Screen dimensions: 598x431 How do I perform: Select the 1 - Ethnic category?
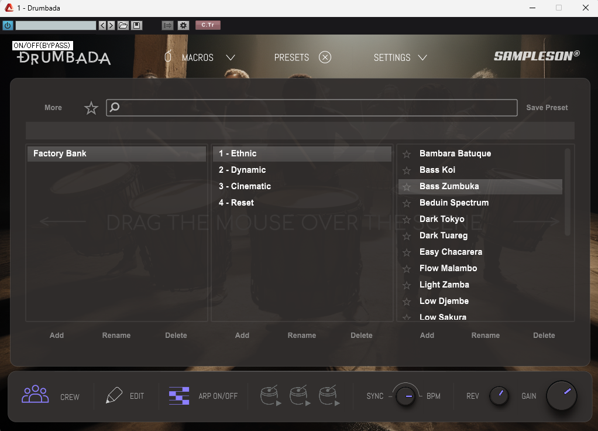[302, 153]
